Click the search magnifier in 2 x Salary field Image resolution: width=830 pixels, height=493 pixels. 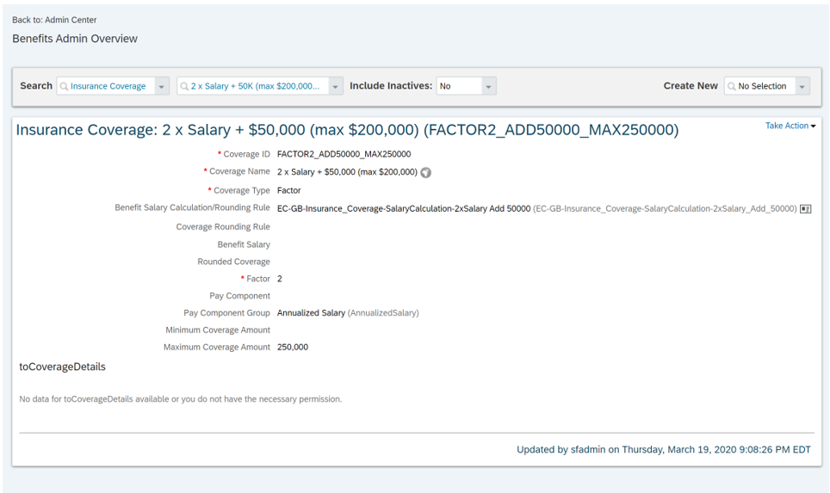click(184, 86)
